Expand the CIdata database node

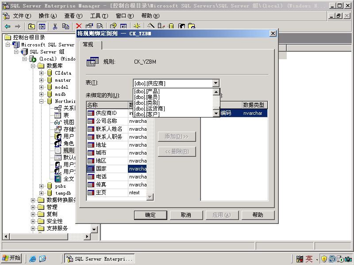41,73
